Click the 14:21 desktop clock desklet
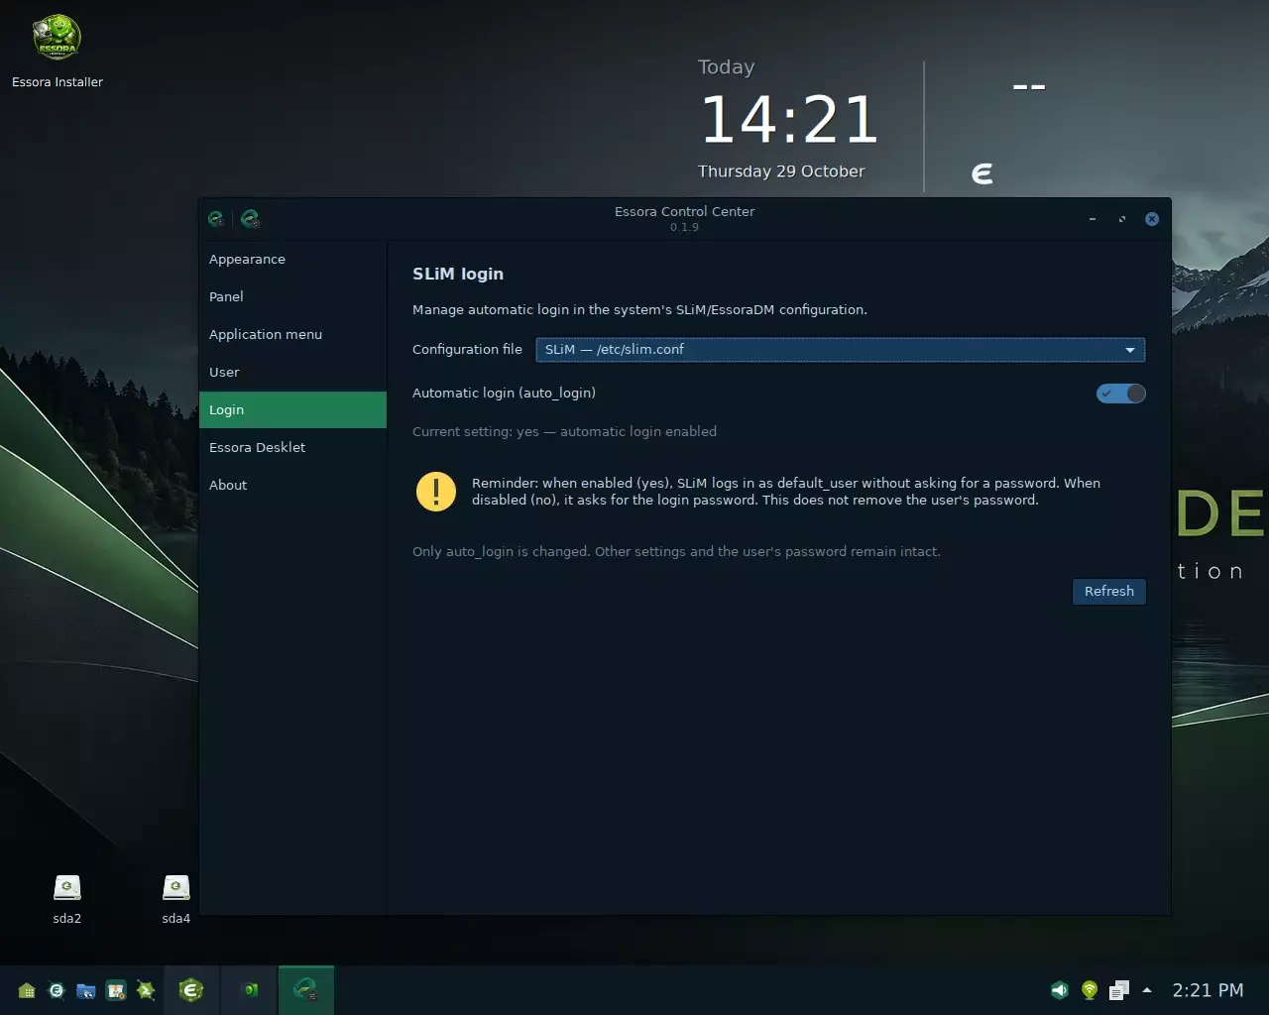The height and width of the screenshot is (1015, 1269). 789,120
